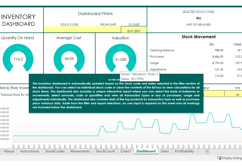Click the Selected Stock Code label

point(199,12)
